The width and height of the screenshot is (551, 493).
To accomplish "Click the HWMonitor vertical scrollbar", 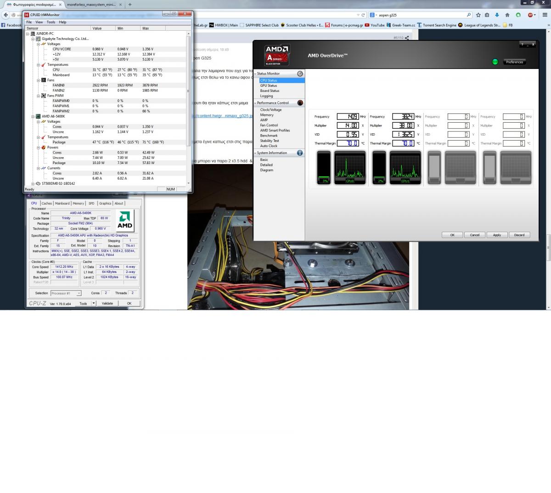I will click(189, 109).
